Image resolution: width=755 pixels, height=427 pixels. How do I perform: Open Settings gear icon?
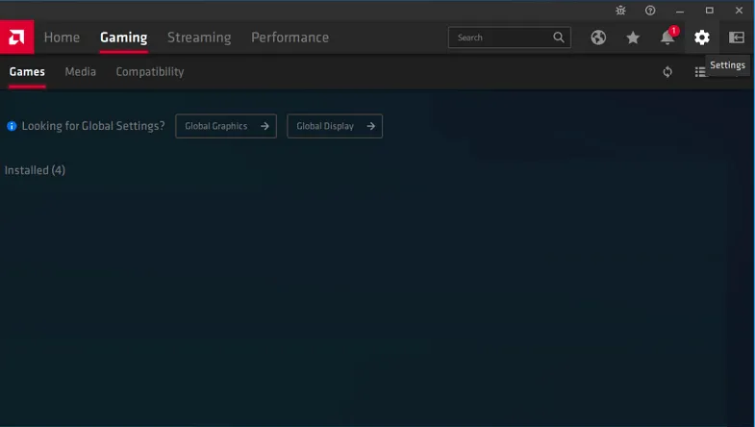click(x=701, y=38)
